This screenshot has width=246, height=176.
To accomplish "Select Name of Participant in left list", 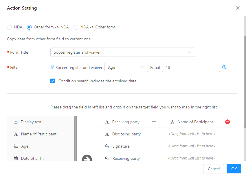I will point(41,134).
